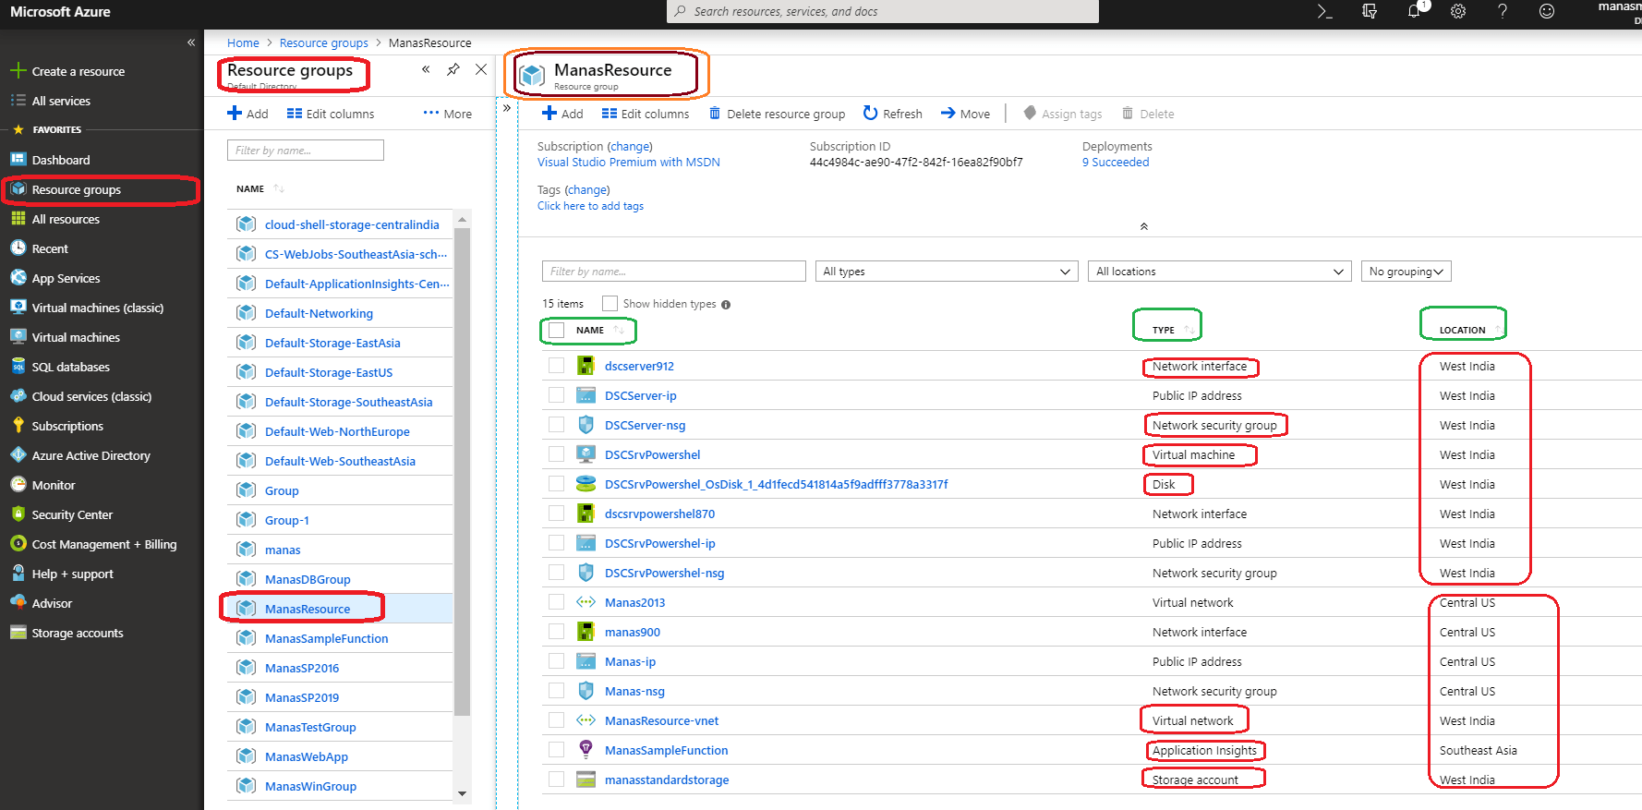Click Delete resource group in the toolbar
The image size is (1642, 810).
[777, 114]
